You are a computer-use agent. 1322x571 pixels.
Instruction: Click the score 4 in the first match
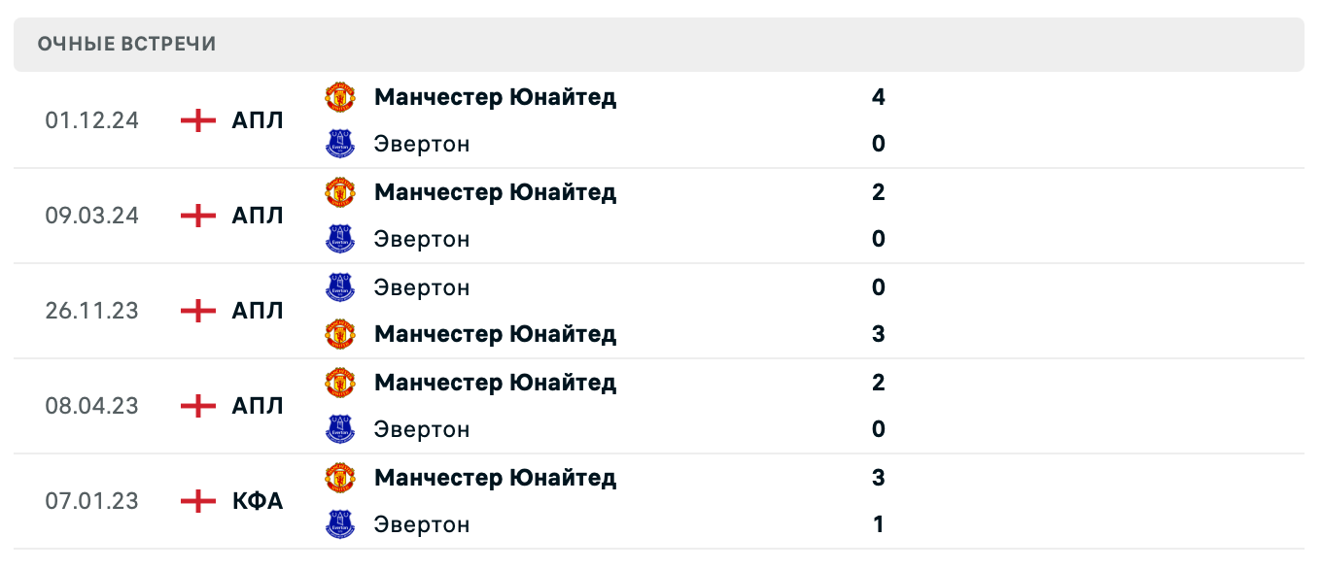pos(878,97)
